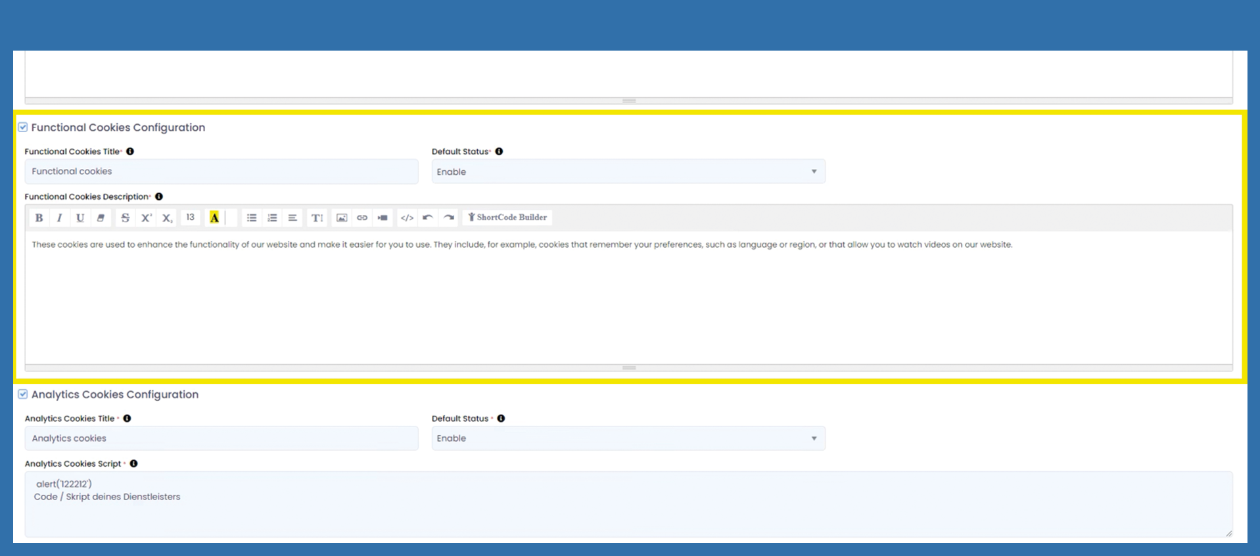
Task: Open the ShortCode Builder
Action: point(507,218)
